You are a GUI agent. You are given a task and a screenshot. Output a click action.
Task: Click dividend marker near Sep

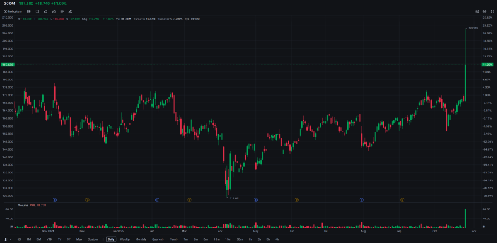(402, 199)
